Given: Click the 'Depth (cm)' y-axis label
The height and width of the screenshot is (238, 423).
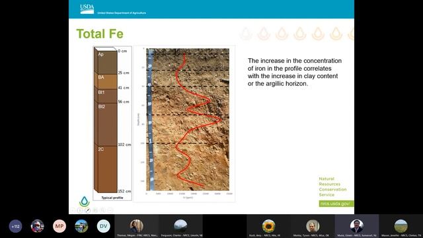Looking at the screenshot, I should (x=138, y=119).
